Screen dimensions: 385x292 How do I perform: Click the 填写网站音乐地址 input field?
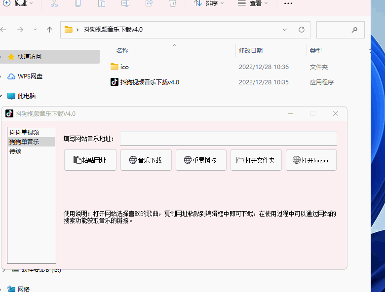pos(229,139)
